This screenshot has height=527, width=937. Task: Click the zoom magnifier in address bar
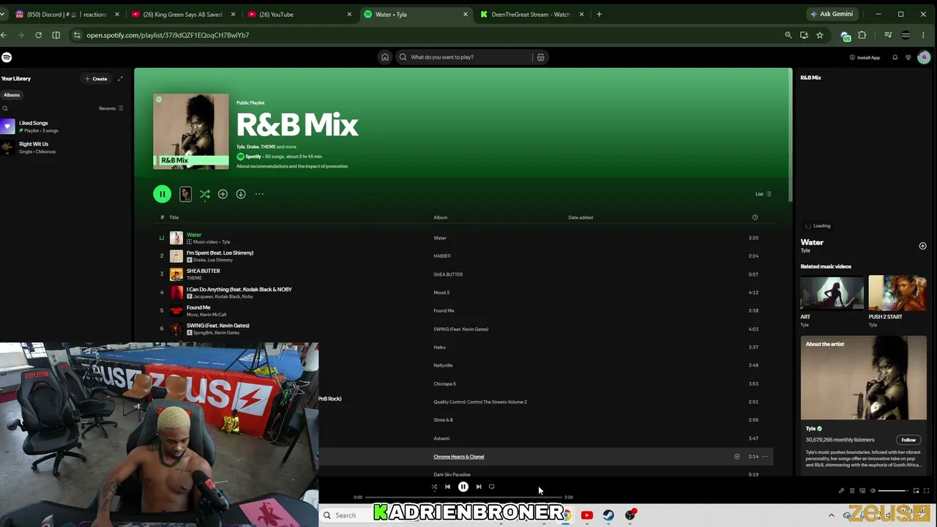coord(788,35)
